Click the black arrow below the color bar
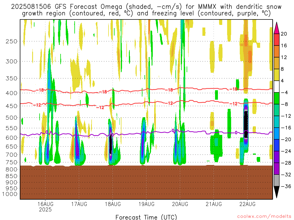The image size is (294, 220). [276, 192]
